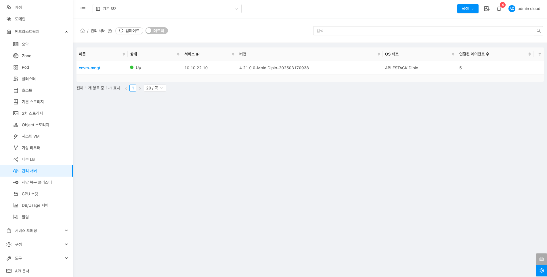Open the language translate icon

pyautogui.click(x=487, y=9)
